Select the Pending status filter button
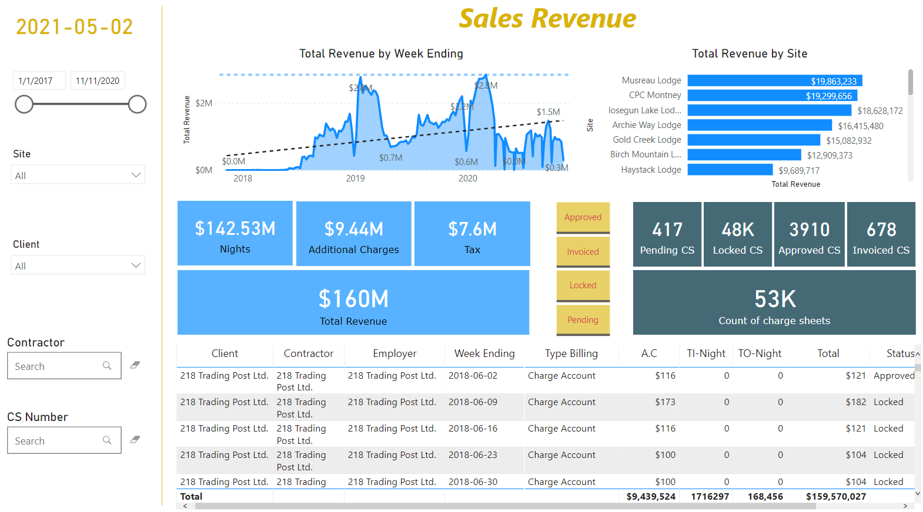Screen dimensions: 923x512 (583, 320)
